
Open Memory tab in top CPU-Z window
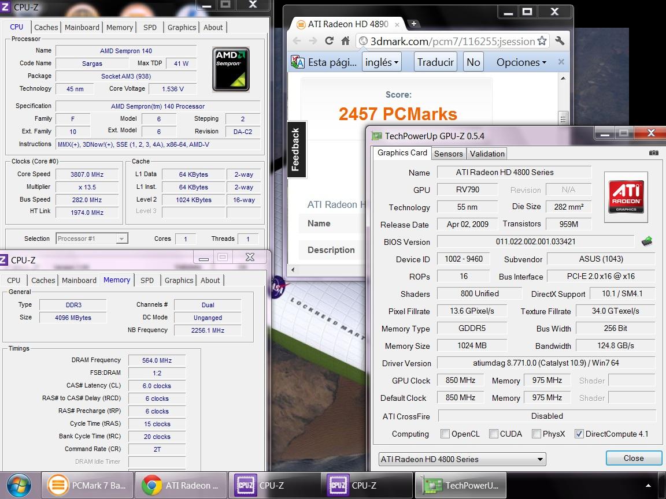(119, 27)
